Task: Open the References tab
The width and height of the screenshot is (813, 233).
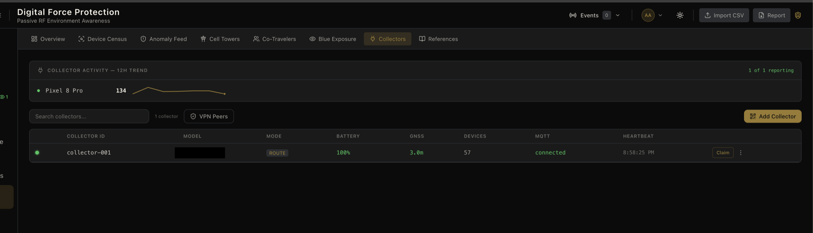Action: [x=438, y=39]
